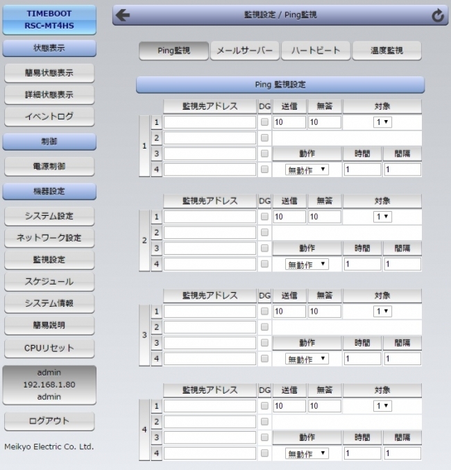
Task: Open スケジュール in the sidebar
Action: [x=49, y=281]
